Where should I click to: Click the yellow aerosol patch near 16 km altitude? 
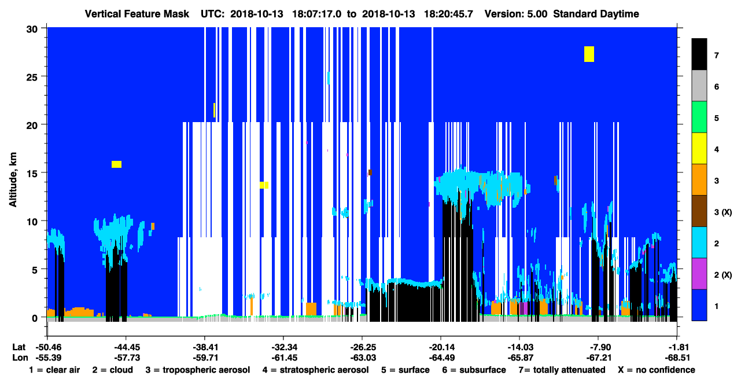click(x=116, y=164)
